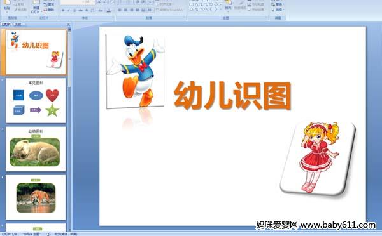Toggle italic formatting
The height and width of the screenshot is (236, 382).
tap(69, 10)
